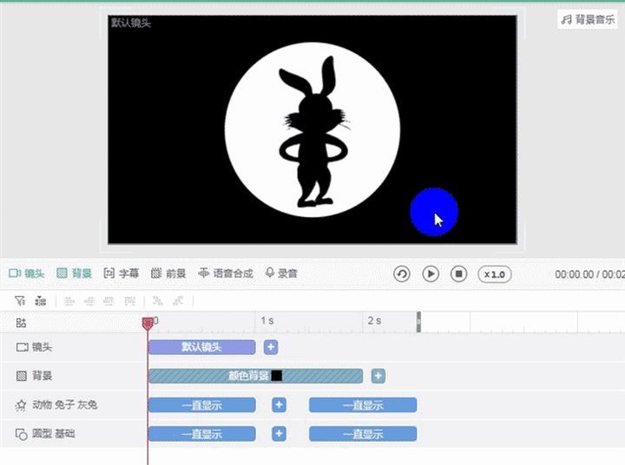
Task: Select the 背景 background tab
Action: (x=74, y=273)
